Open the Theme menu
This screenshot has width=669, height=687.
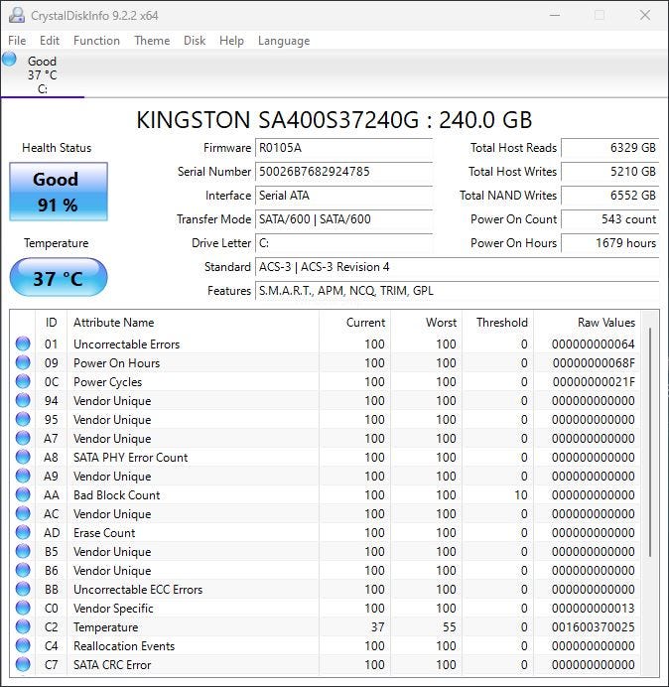(x=152, y=41)
